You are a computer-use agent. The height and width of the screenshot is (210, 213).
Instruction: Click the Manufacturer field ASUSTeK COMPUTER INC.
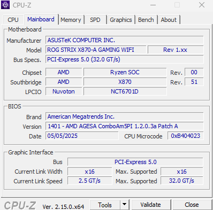(x=124, y=40)
